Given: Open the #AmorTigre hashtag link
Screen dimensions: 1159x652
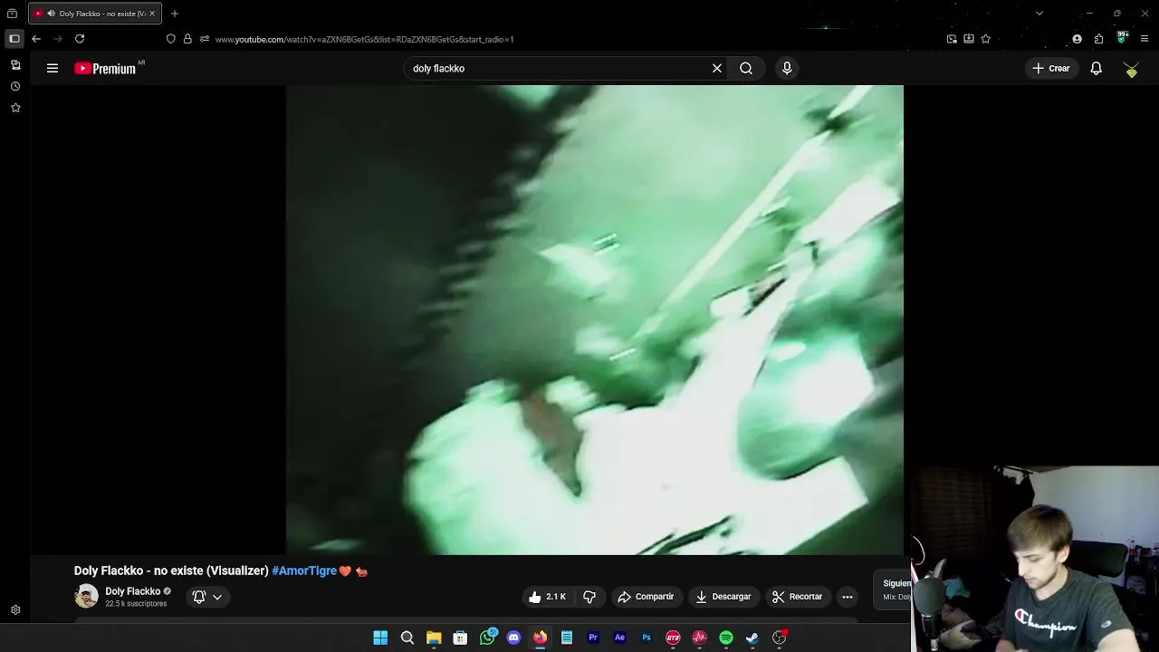Looking at the screenshot, I should pos(304,570).
